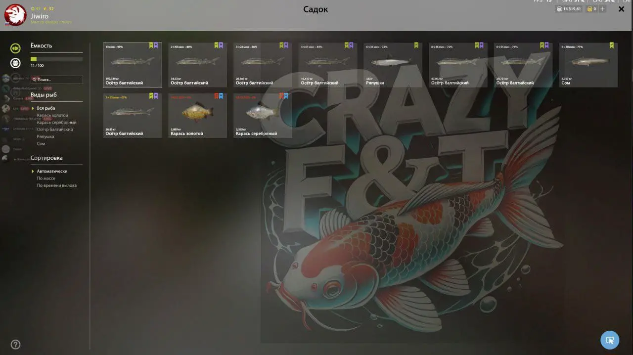Click the green badge on the 34,53 кг sturgeon card
Screen dimensions: 633x355
[x=217, y=45]
